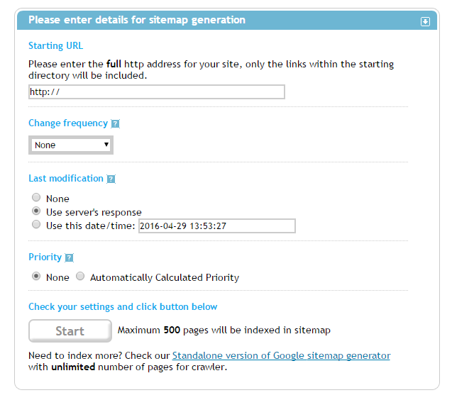452x400 pixels.
Task: Click the Last modification label text
Action: [66, 178]
